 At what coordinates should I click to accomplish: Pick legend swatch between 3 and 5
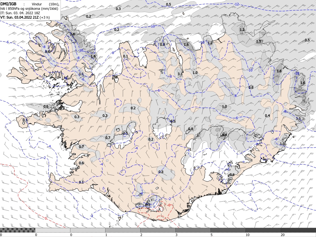click(x=193, y=230)
